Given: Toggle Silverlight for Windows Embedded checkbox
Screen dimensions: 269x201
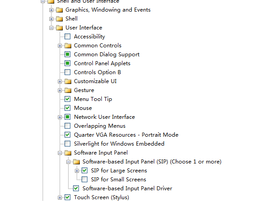Looking at the screenshot, I should click(68, 144).
